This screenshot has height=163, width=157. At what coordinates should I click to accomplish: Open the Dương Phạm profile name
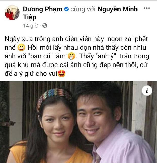point(43,9)
